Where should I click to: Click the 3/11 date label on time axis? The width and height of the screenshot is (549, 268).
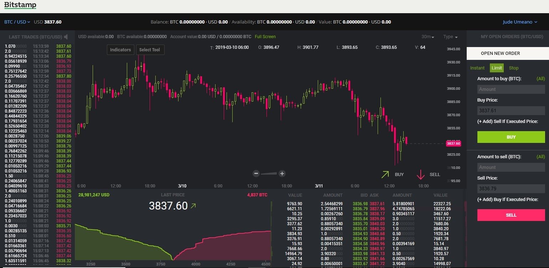pos(319,186)
